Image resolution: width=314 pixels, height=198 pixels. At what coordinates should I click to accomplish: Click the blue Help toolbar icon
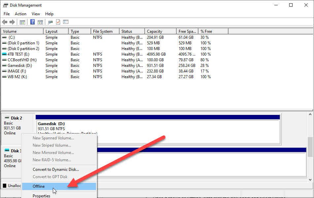pyautogui.click(x=32, y=22)
